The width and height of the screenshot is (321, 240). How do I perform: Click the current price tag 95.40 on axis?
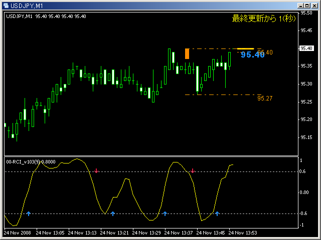(306, 48)
